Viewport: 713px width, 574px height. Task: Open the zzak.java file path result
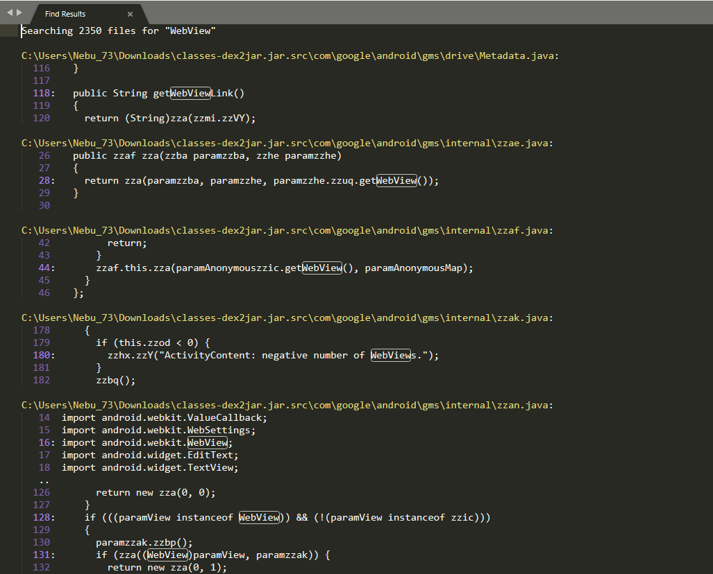pyautogui.click(x=287, y=318)
